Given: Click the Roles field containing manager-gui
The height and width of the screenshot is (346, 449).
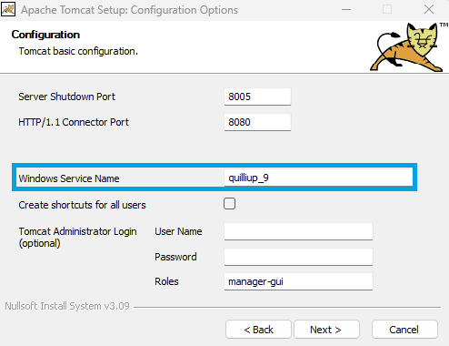Looking at the screenshot, I should coord(298,281).
